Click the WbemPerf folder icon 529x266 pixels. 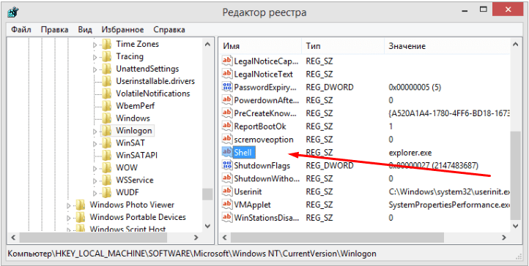107,106
